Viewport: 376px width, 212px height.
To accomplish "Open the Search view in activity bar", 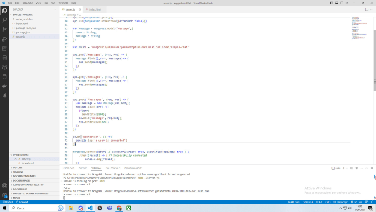I will (4, 20).
